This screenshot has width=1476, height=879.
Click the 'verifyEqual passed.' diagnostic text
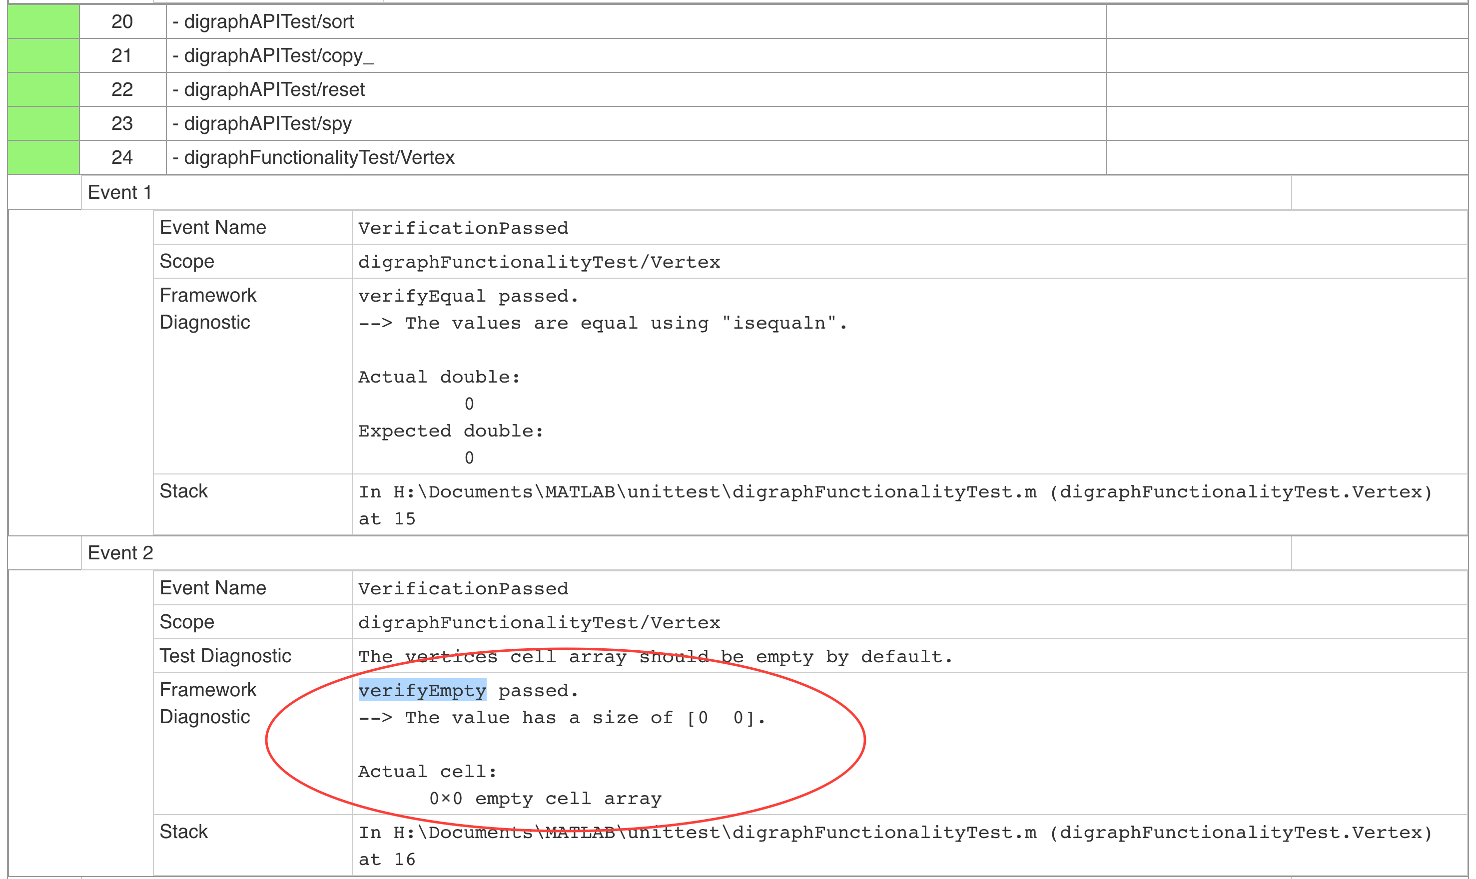pyautogui.click(x=468, y=296)
